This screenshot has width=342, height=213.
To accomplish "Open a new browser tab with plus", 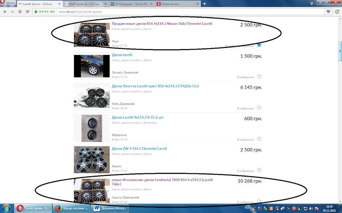I will [204, 4].
